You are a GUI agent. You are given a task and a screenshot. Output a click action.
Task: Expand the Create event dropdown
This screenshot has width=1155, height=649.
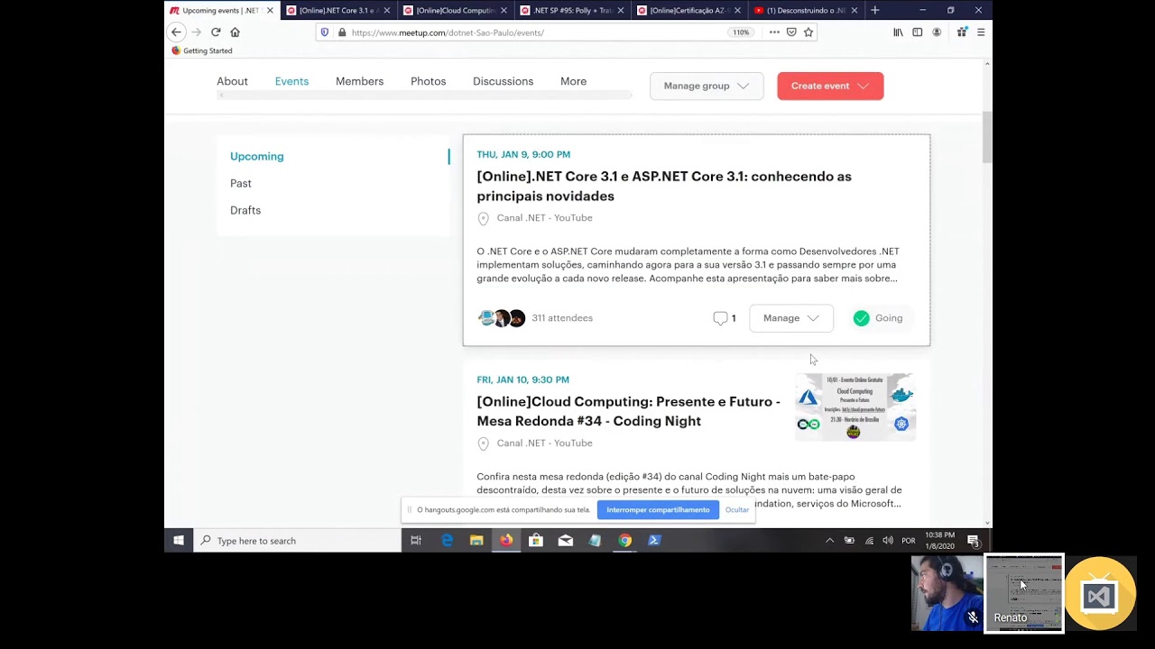(830, 86)
